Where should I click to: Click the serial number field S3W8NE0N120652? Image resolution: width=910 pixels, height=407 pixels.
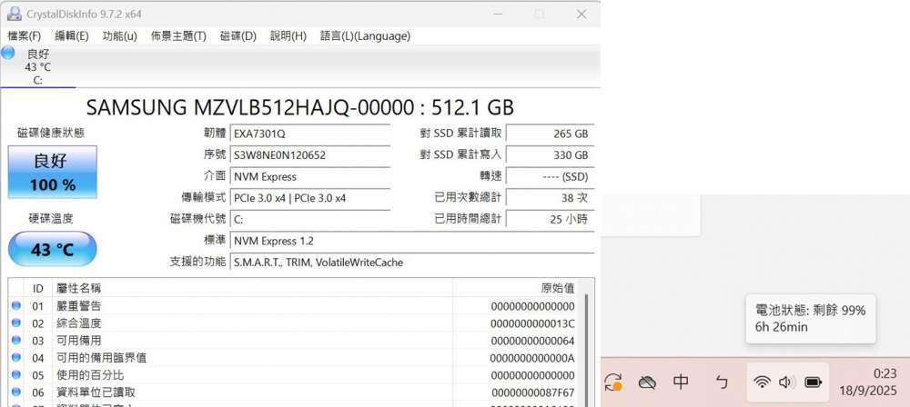click(310, 155)
